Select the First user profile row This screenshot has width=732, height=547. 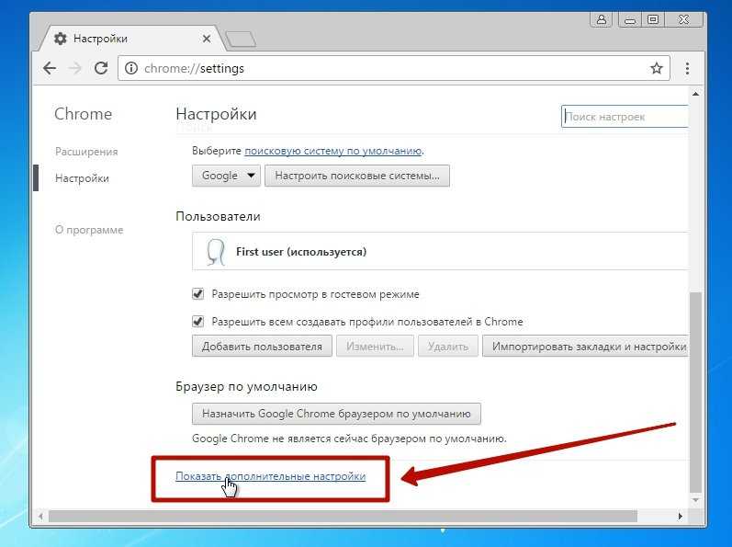click(x=440, y=251)
